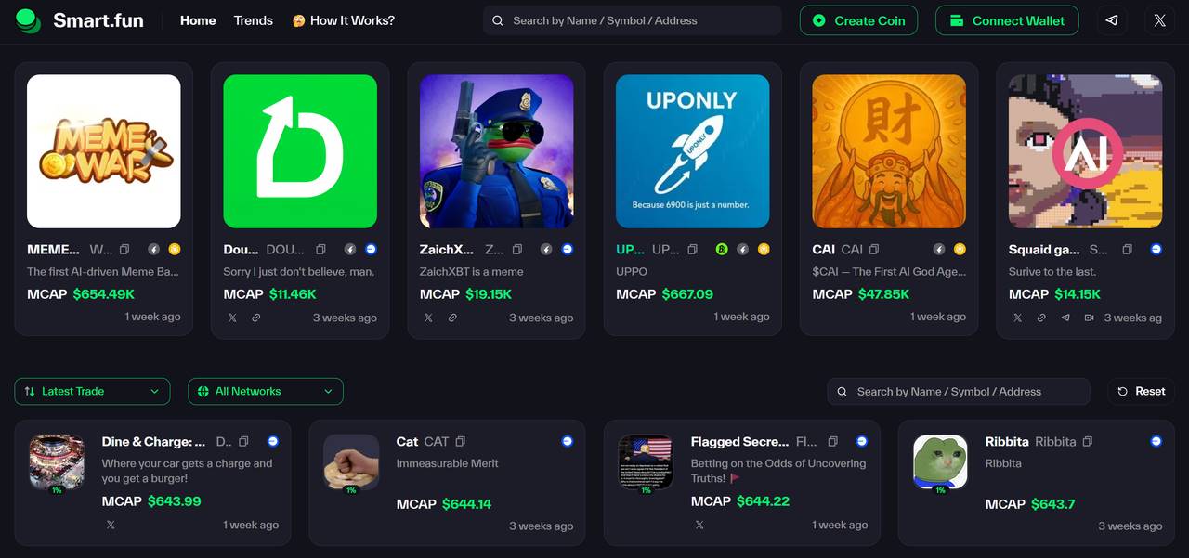This screenshot has width=1189, height=558.
Task: Expand the Latest Trade sort dropdown
Action: [92, 392]
